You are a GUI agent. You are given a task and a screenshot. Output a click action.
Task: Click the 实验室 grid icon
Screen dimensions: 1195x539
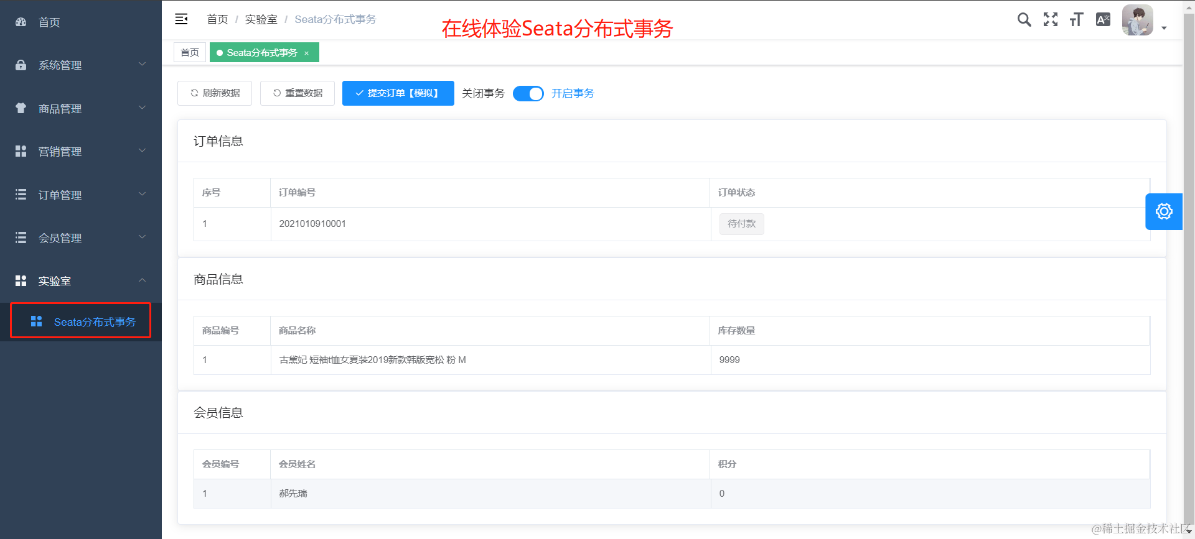point(21,280)
